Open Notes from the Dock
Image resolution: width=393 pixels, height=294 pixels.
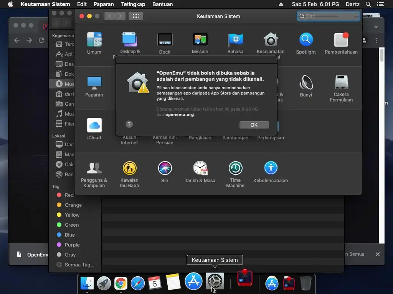pos(173,281)
